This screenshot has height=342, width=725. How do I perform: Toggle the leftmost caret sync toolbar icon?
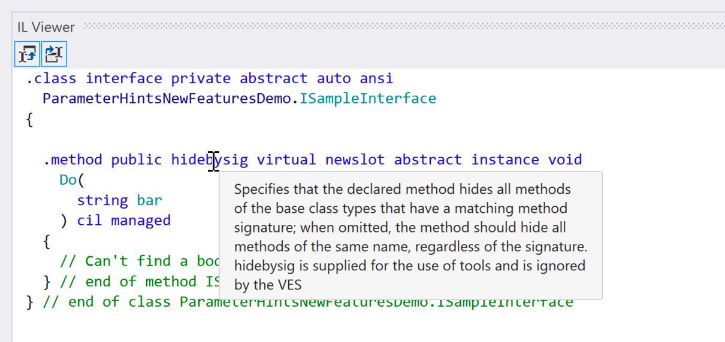27,54
